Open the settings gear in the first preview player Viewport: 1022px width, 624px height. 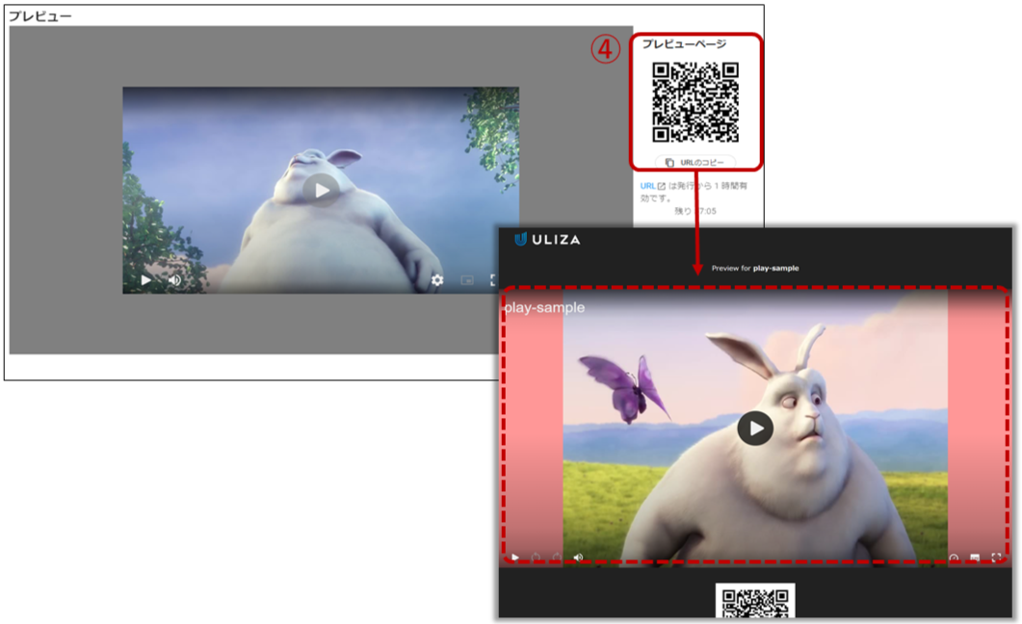point(437,280)
